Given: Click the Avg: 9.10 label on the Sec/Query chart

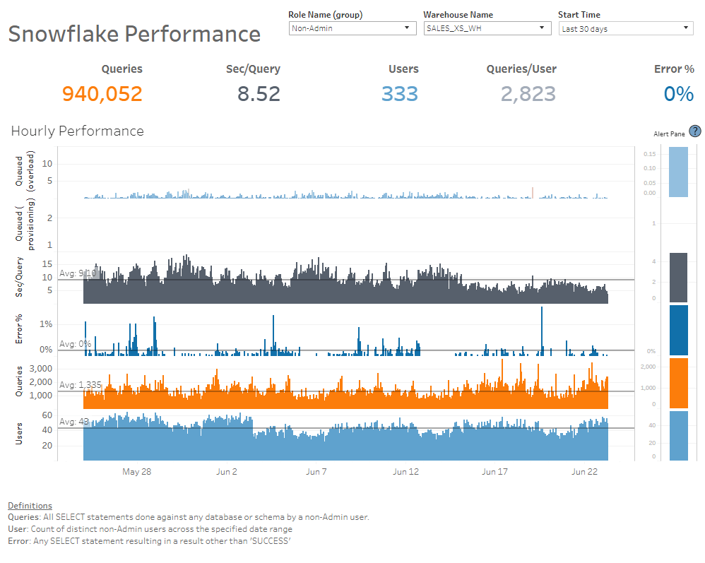Looking at the screenshot, I should coord(78,273).
